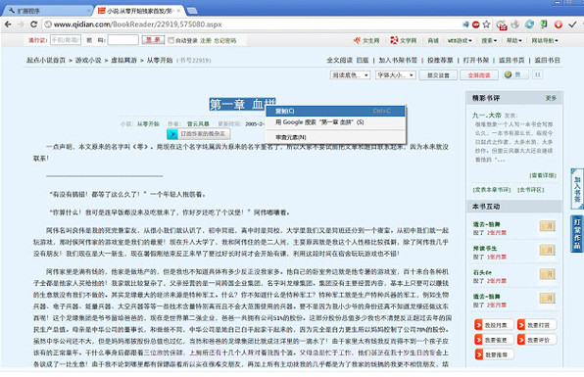Open 游戏小说 breadcrumb link
Screen dimensions: 584x377
[x=88, y=60]
